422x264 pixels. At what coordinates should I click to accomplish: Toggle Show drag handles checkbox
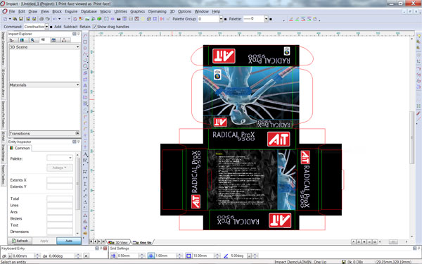pyautogui.click(x=94, y=27)
